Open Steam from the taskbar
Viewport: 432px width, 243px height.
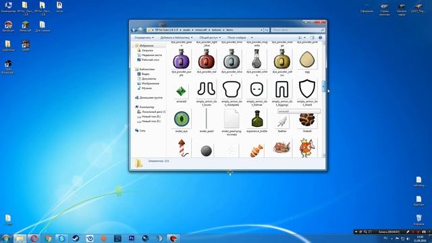tap(76, 238)
